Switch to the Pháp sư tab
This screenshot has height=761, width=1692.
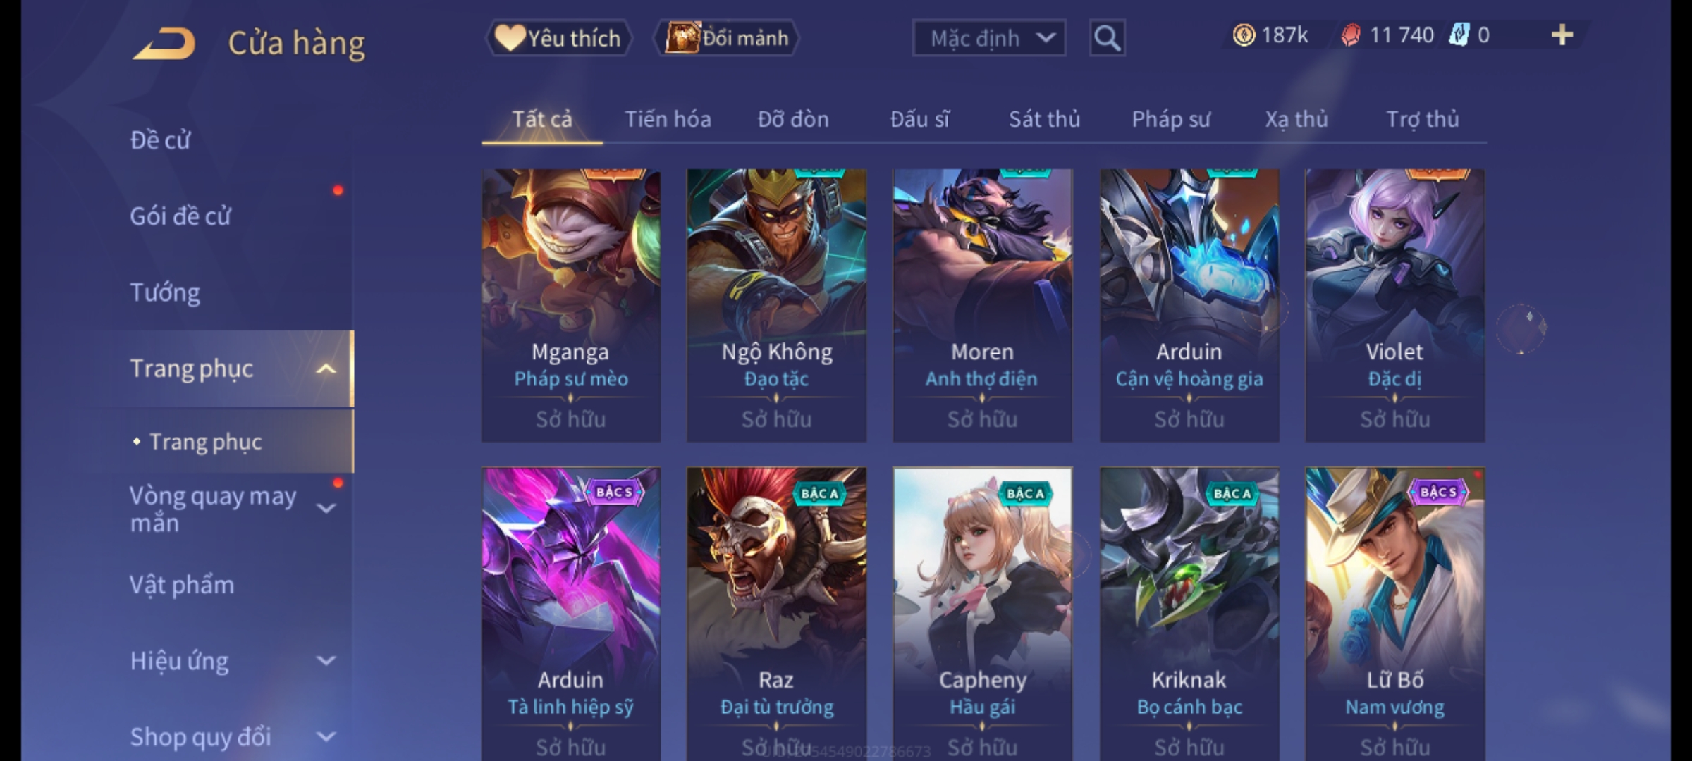[1170, 120]
